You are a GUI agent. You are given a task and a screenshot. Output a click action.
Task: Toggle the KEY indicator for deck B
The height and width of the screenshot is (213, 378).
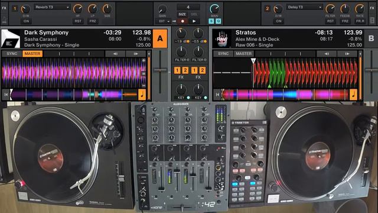[205, 98]
